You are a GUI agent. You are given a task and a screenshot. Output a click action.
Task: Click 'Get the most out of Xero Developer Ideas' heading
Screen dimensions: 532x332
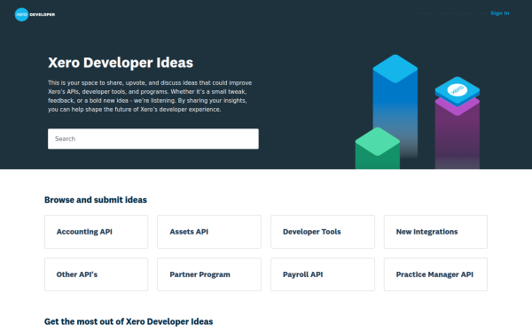(x=129, y=321)
